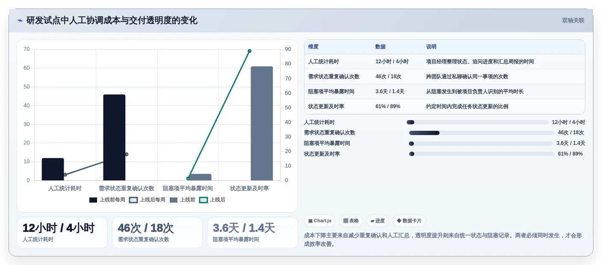Click the dashboard title 研发试点中人工协调成本与交付透明度的变化

click(x=112, y=21)
